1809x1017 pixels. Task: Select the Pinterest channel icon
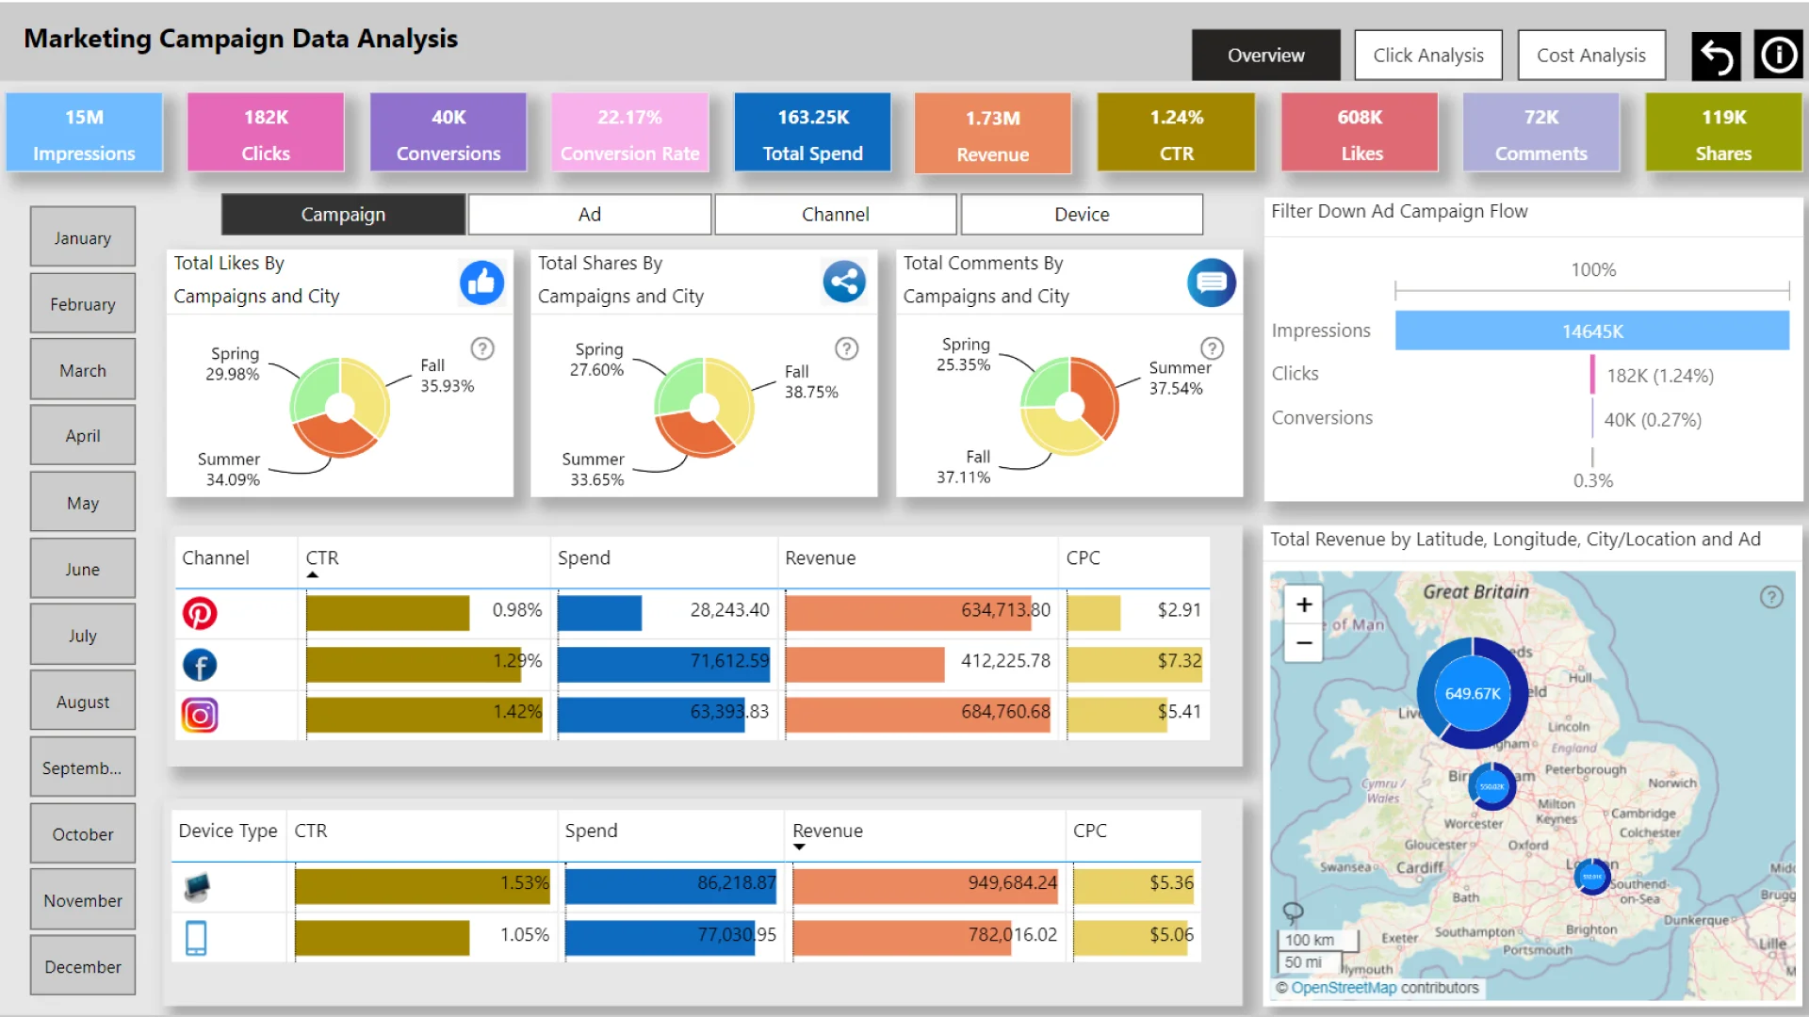[200, 613]
